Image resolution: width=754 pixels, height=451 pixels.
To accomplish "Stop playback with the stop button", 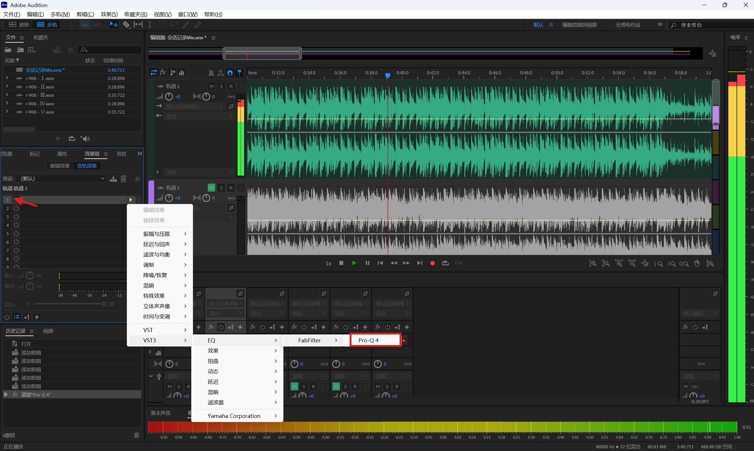I will coord(341,263).
